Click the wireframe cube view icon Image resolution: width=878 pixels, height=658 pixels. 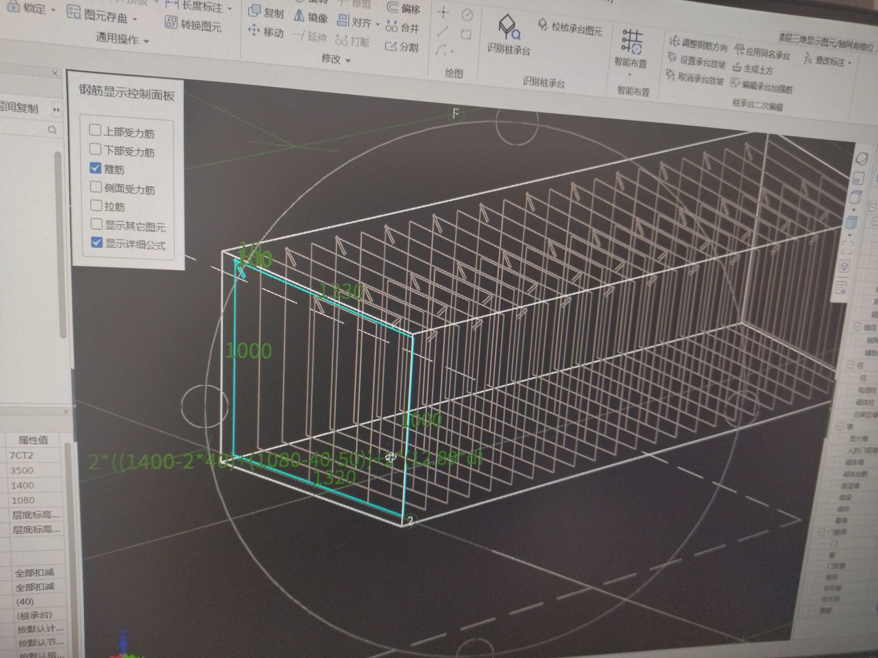(855, 198)
